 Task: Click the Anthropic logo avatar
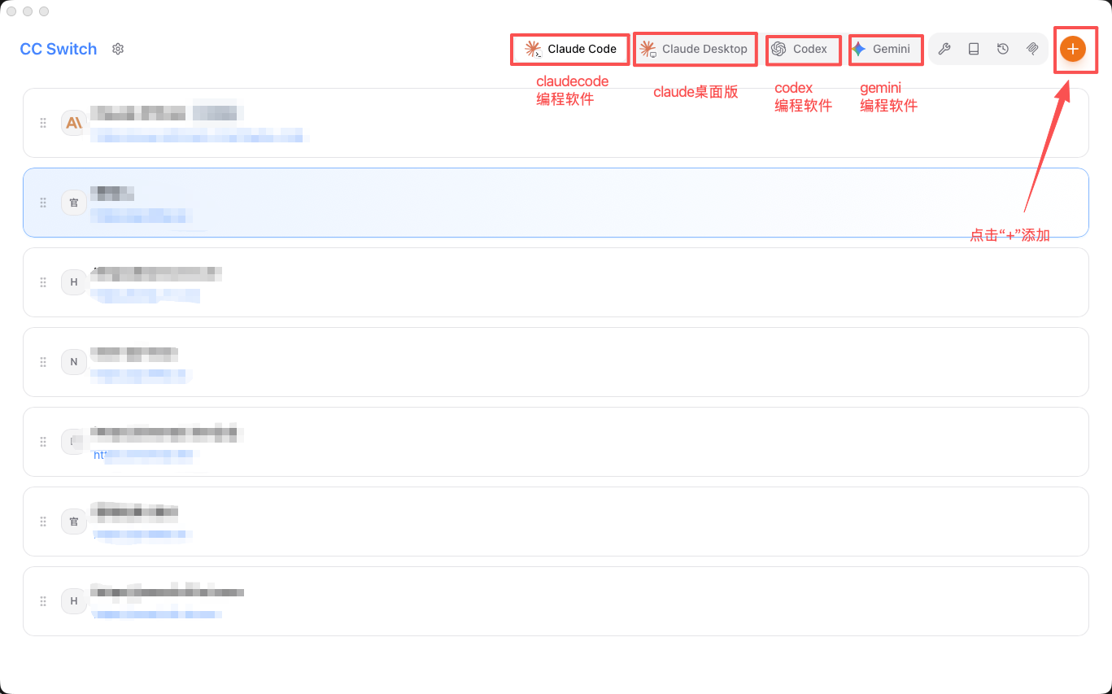pos(74,123)
